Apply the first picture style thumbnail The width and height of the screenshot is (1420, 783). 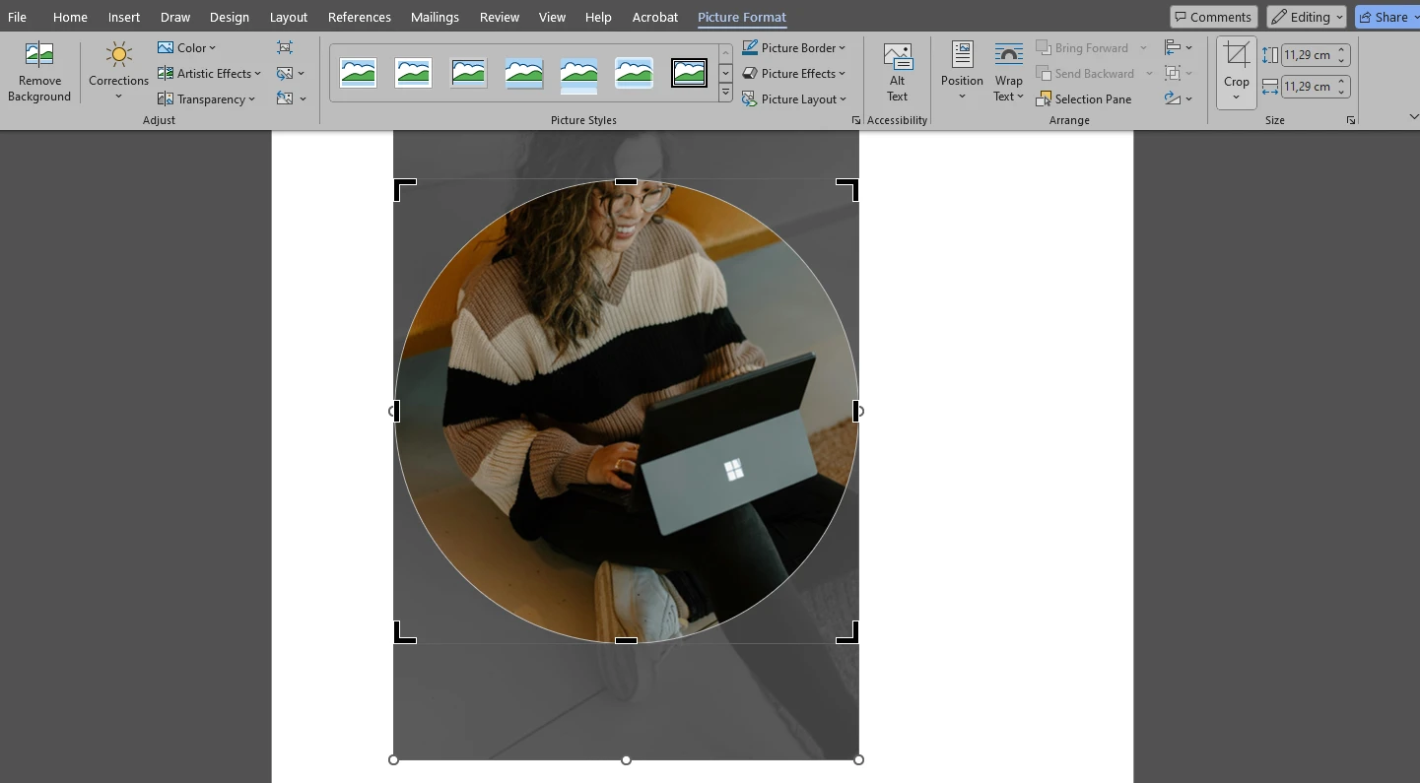pos(358,73)
